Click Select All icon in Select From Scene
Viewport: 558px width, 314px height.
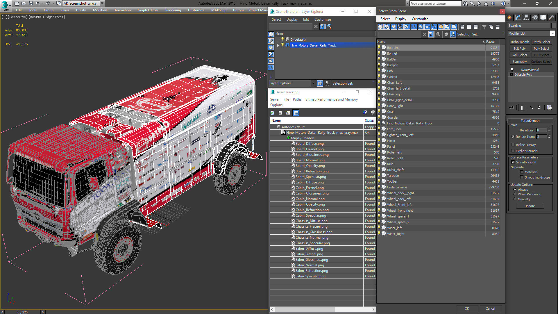click(x=462, y=27)
